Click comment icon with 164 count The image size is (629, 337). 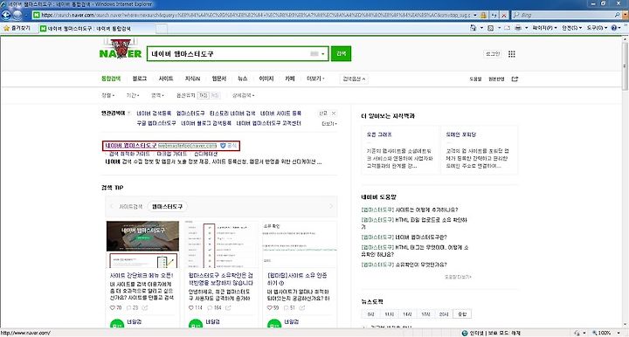210,307
